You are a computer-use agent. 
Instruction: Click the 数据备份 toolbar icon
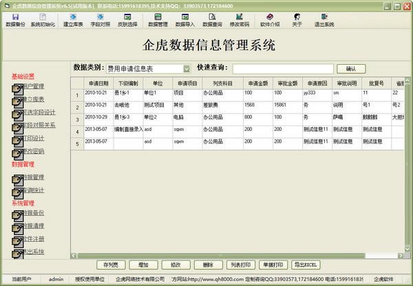tap(15, 19)
